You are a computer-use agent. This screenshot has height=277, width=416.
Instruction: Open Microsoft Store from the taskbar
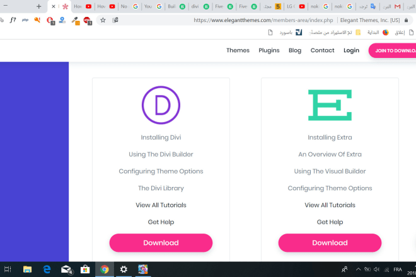[x=85, y=269]
